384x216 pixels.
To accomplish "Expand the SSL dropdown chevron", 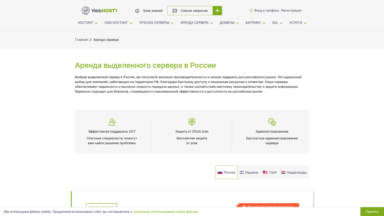I will [280, 23].
